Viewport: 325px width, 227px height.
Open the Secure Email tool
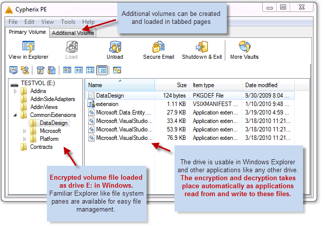[x=159, y=46]
